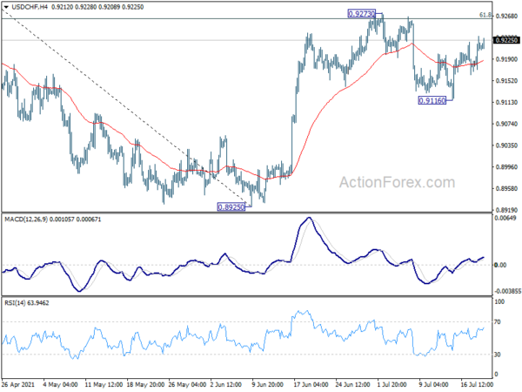Viewport: 522px width, 392px height.
Task: Click the 61.8 Fibonacci level label
Action: tap(485, 15)
